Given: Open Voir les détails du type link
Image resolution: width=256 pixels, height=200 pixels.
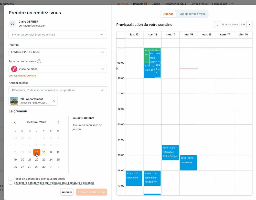Looking at the screenshot, I should 22,76.
